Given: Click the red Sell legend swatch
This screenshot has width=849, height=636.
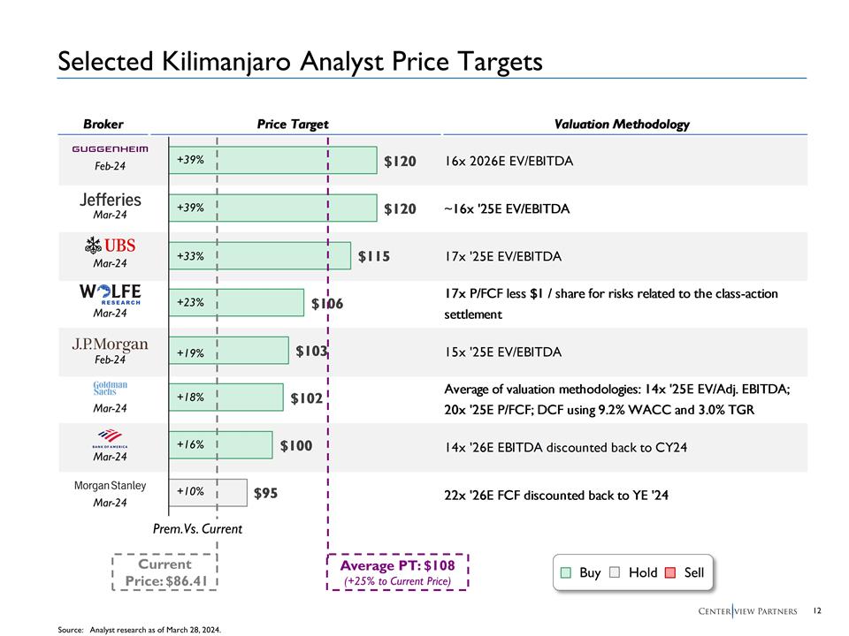Looking at the screenshot, I should tap(670, 572).
